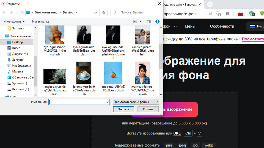Close the 'Открытие' dialog

pos(159,4)
